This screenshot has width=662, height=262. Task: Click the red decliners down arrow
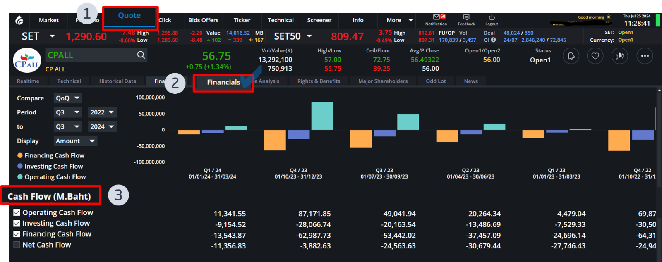(230, 40)
